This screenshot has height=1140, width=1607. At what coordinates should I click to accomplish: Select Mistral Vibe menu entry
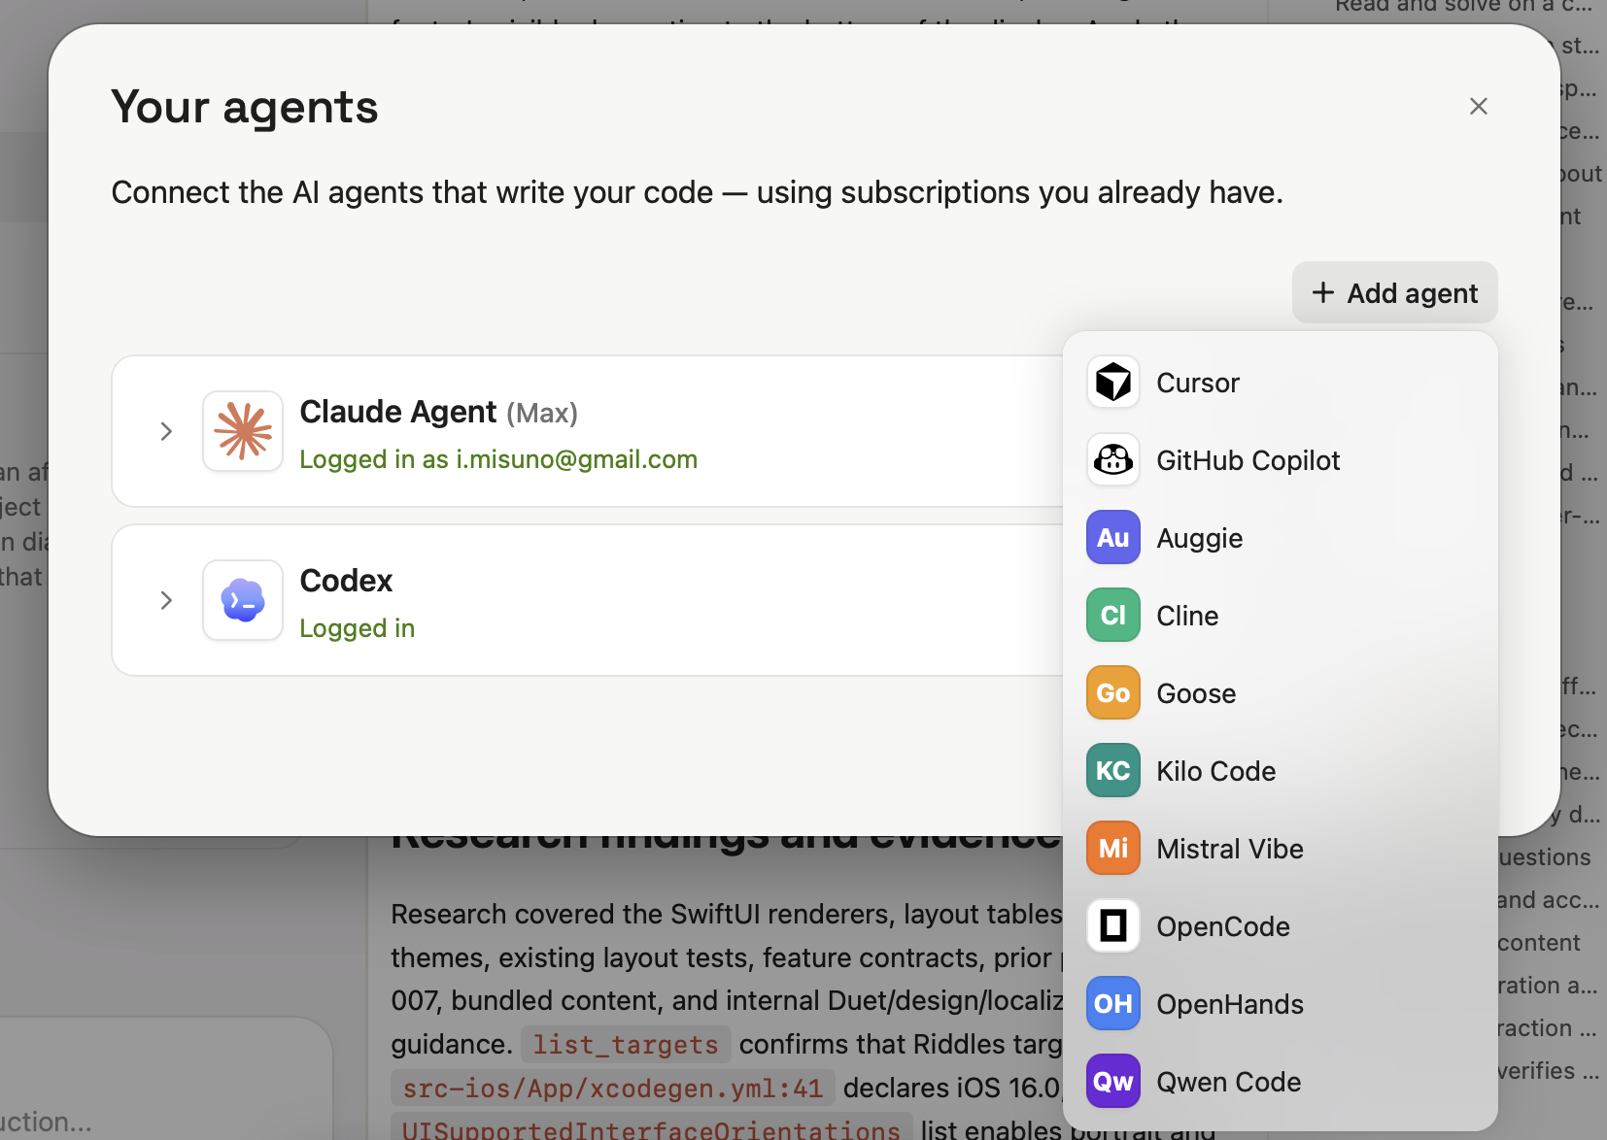pos(1280,849)
